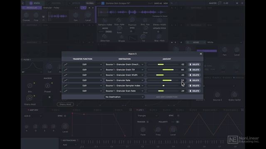The width and height of the screenshot is (266, 149).
Task: Click the preset browser icon beside preset name
Action: point(103,3)
